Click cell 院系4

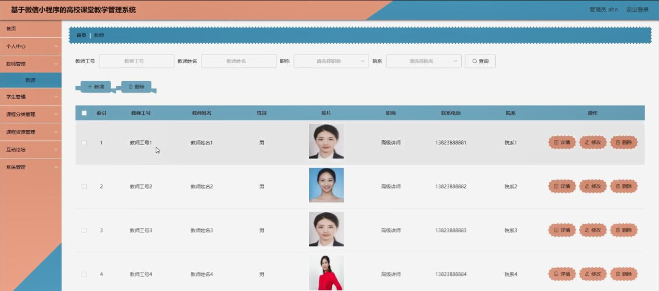511,274
